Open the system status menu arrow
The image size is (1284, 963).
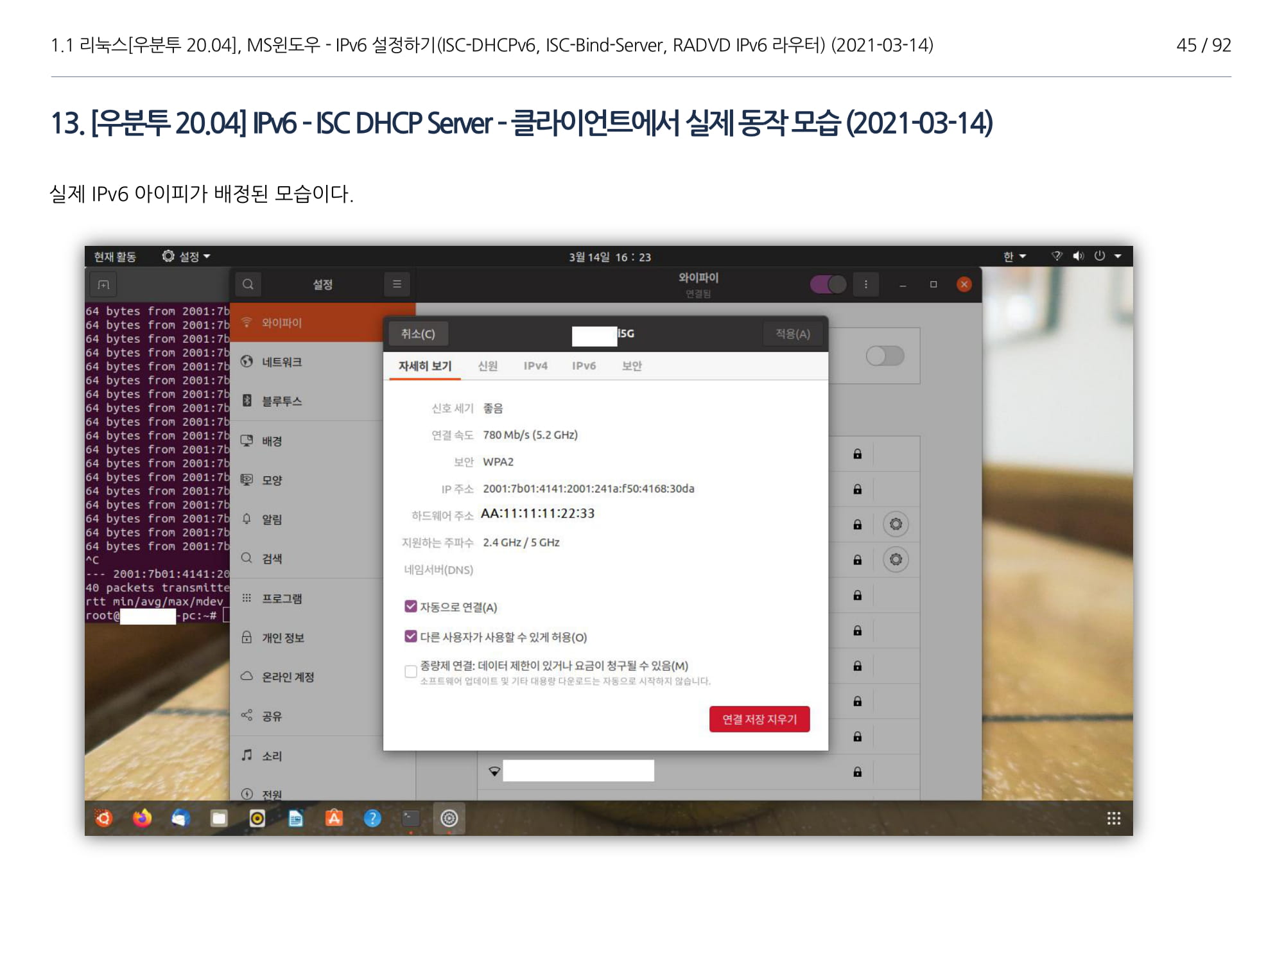tap(1118, 257)
